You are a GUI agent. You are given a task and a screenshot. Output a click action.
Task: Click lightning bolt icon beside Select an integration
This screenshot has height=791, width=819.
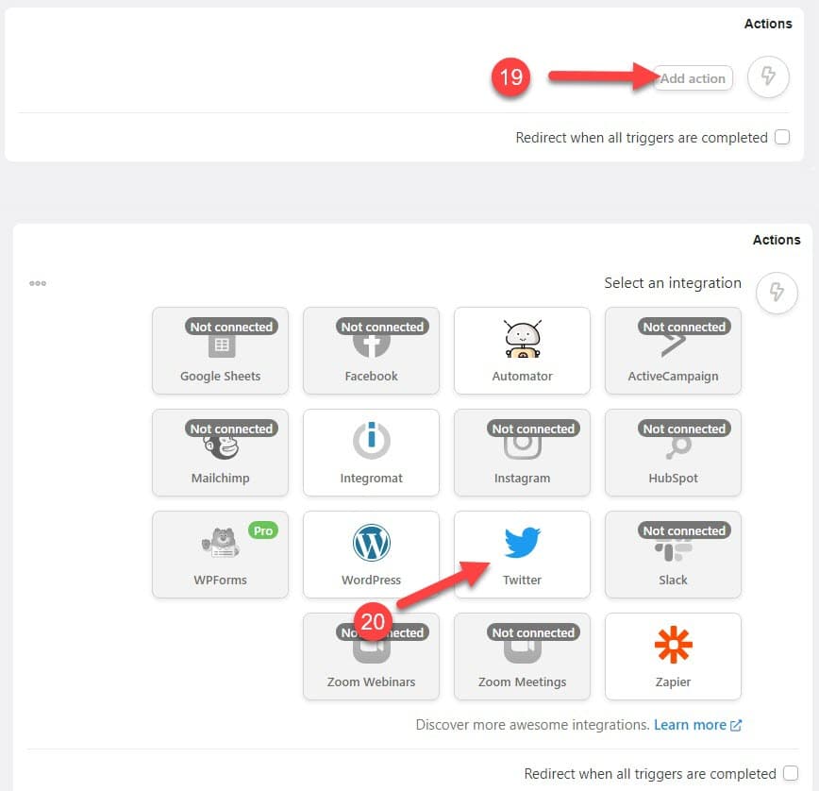click(777, 293)
